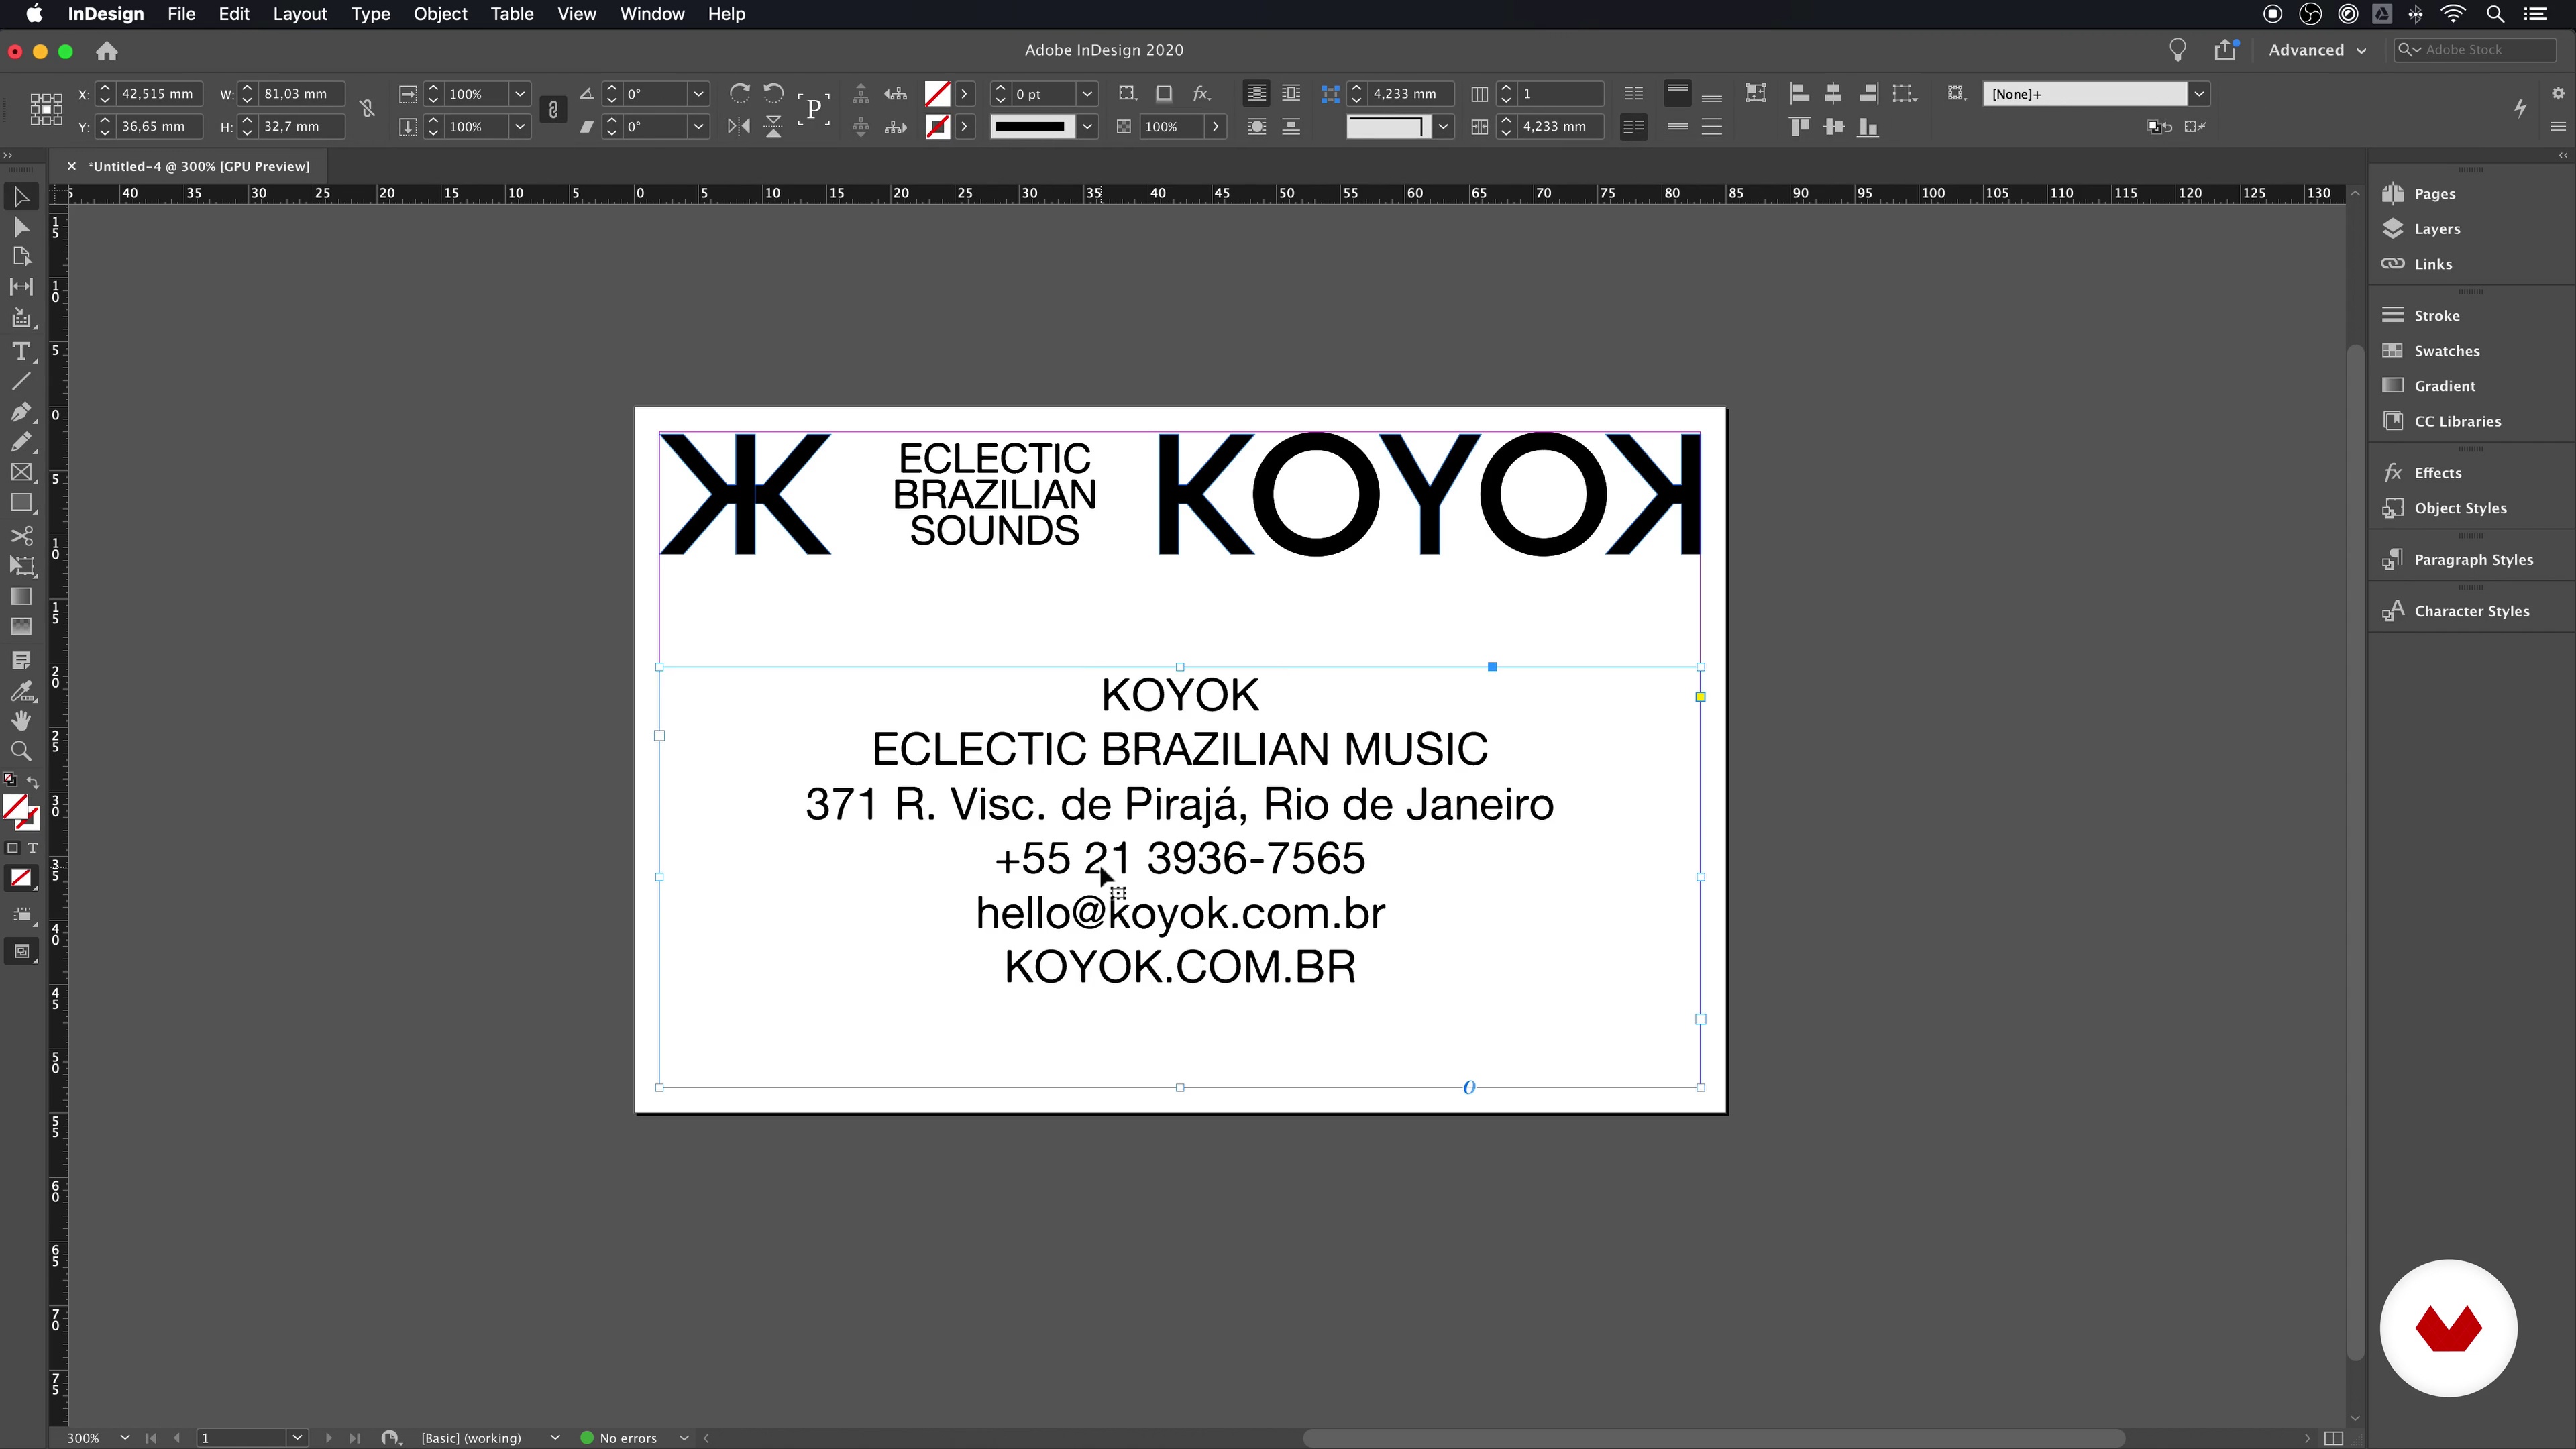Select the Pen tool
This screenshot has height=1449, width=2576.
(21, 412)
